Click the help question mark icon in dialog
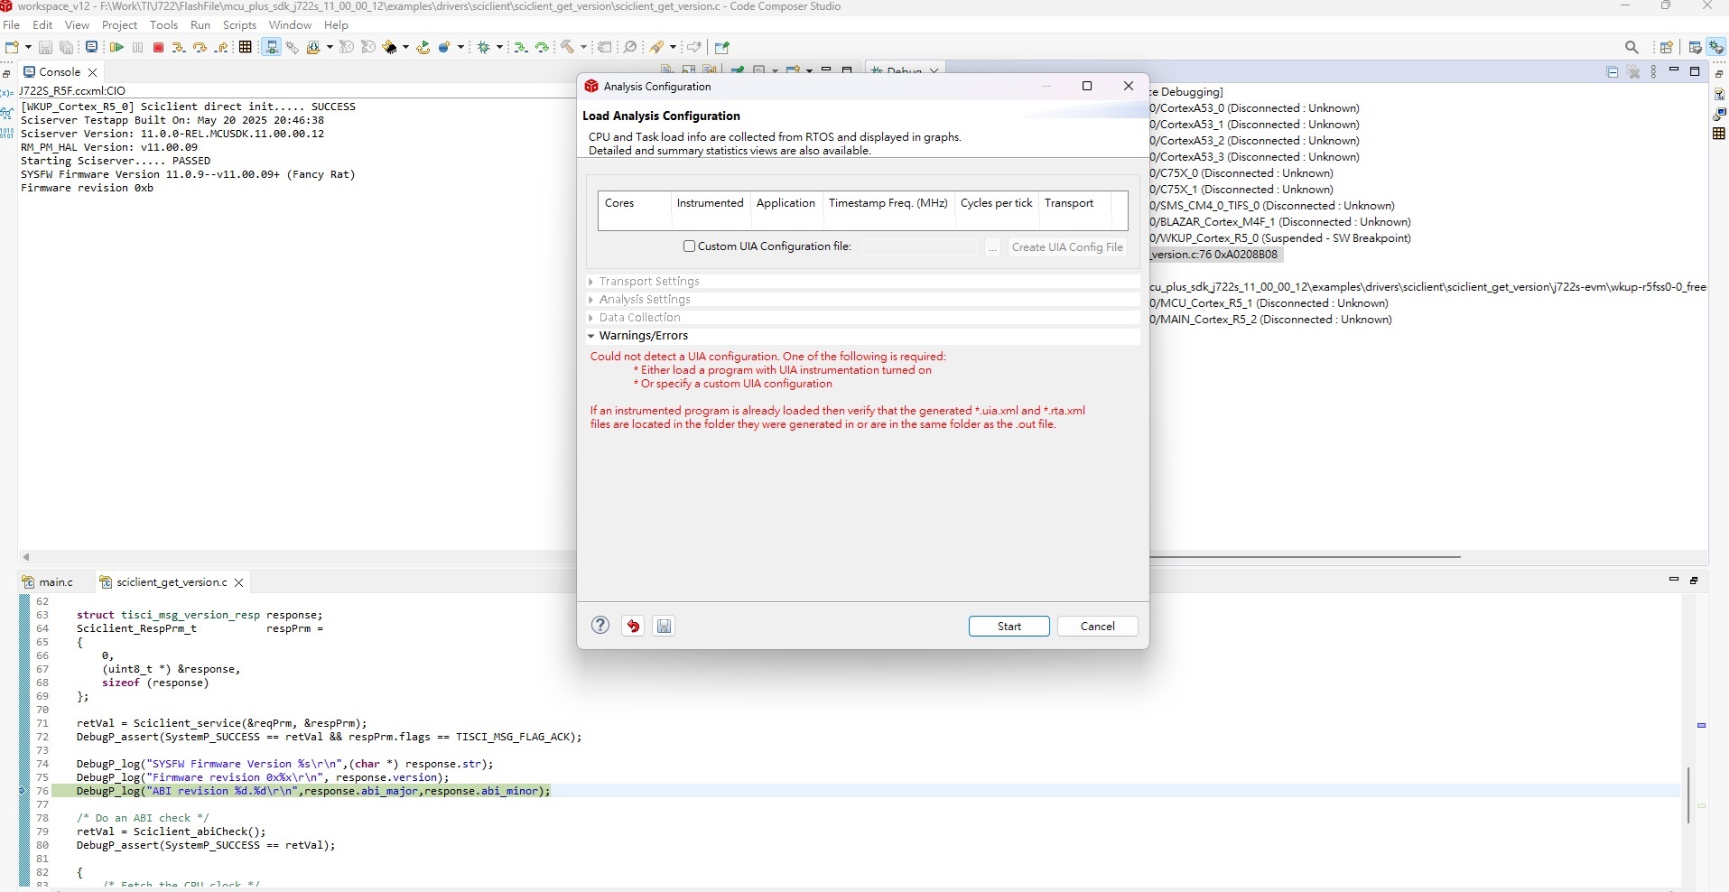This screenshot has height=892, width=1729. coord(600,626)
